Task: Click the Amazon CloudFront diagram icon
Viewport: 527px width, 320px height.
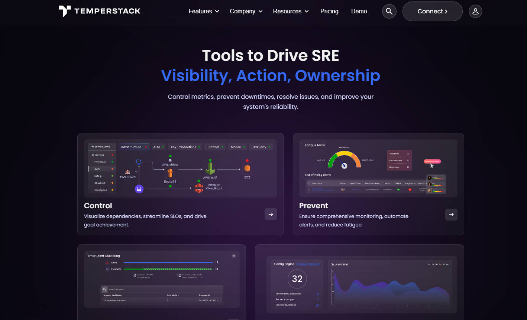Action: click(x=199, y=187)
